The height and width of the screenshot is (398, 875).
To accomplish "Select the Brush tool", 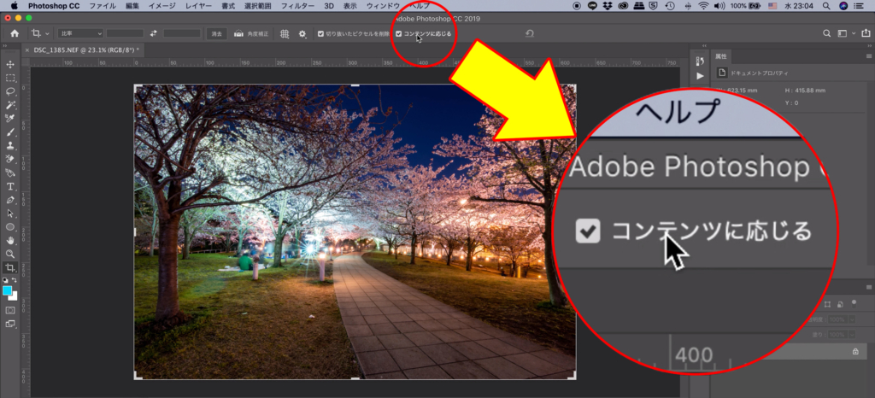I will 10,132.
